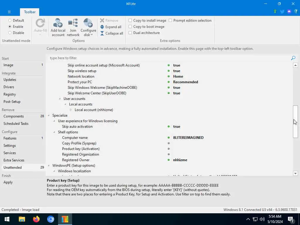This screenshot has height=225, width=300.
Task: Select Network location Home value
Action: click(x=178, y=76)
